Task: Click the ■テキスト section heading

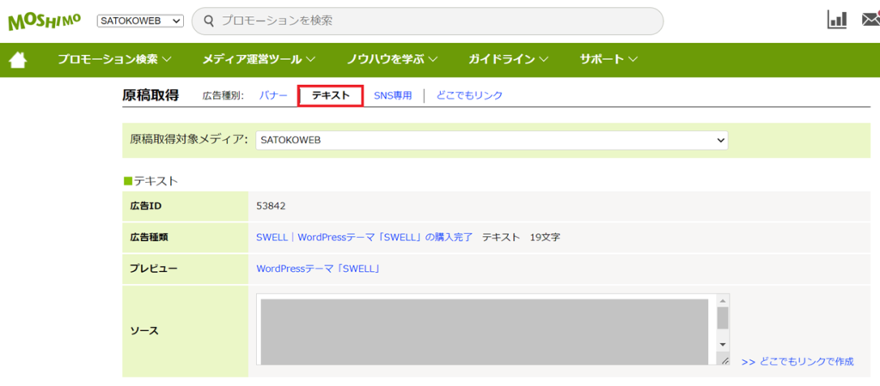Action: [x=150, y=181]
